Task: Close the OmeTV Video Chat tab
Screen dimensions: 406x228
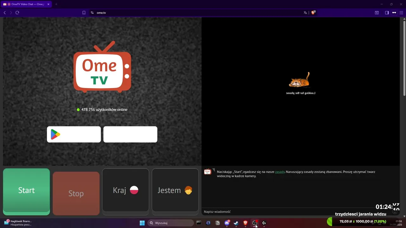Action: pos(48,4)
